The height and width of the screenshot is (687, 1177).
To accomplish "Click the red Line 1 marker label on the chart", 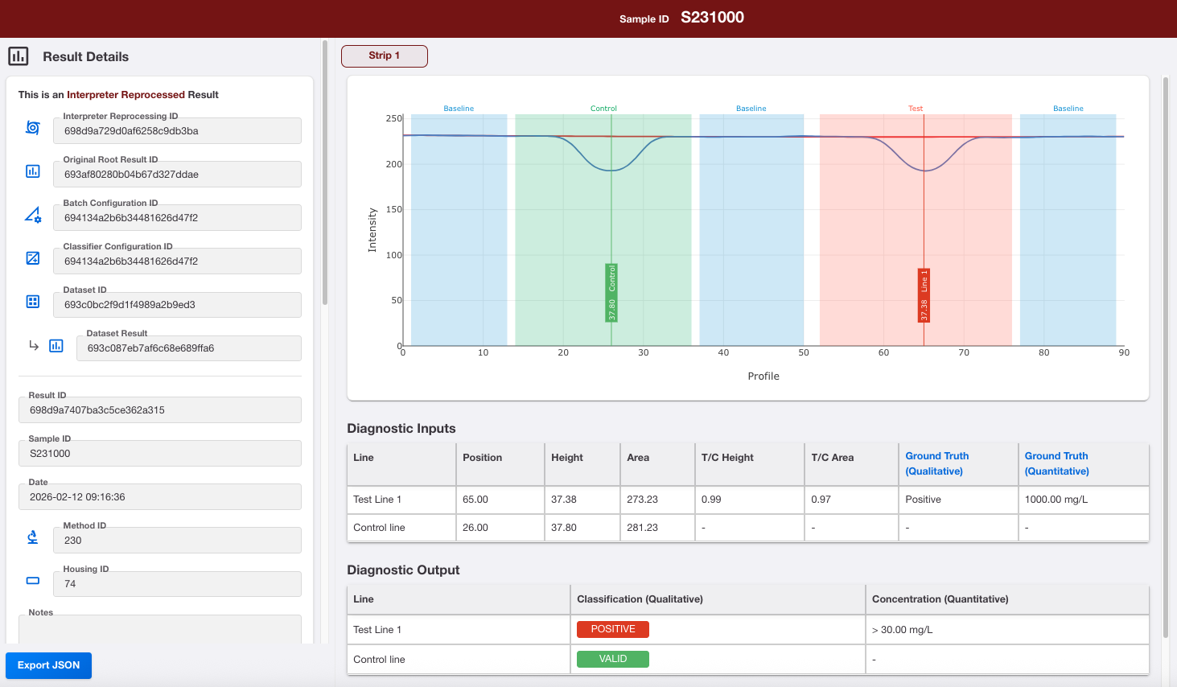I will [924, 295].
